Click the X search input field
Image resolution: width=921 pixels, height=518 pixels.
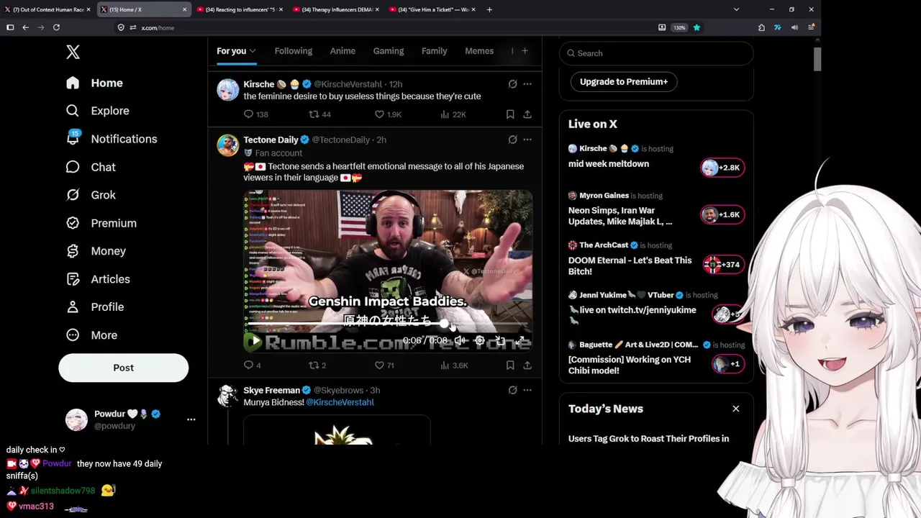click(656, 53)
